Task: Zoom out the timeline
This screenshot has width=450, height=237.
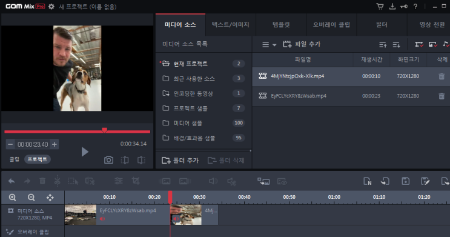Action: (x=31, y=198)
